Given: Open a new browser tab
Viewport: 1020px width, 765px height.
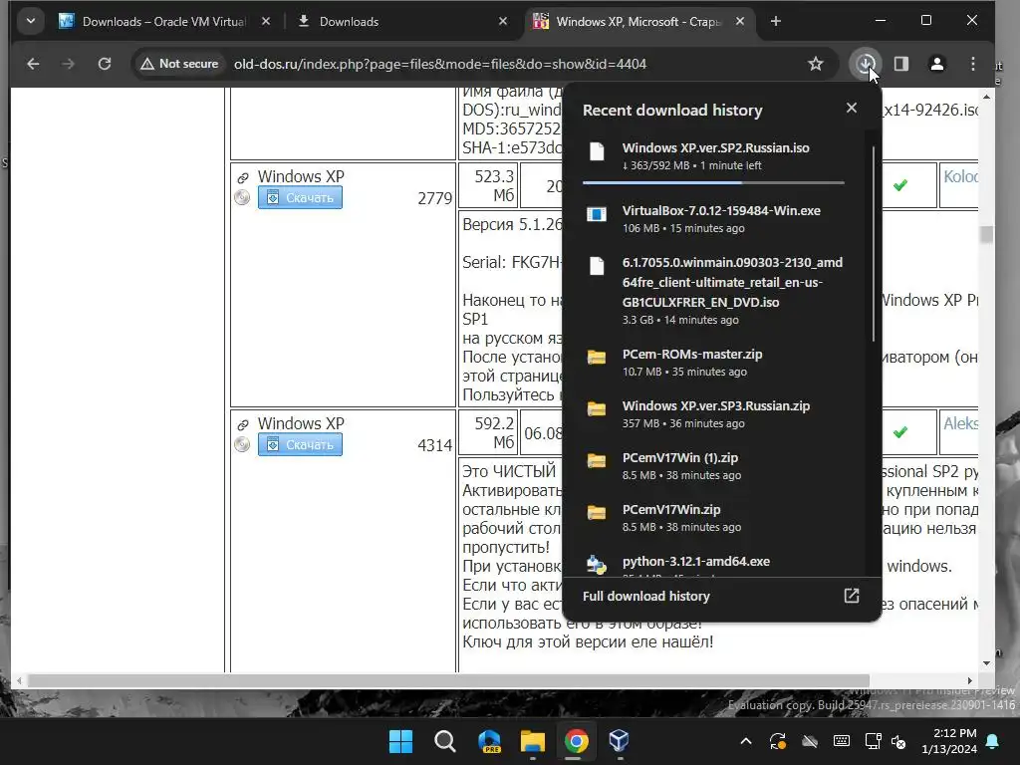Looking at the screenshot, I should 775,22.
